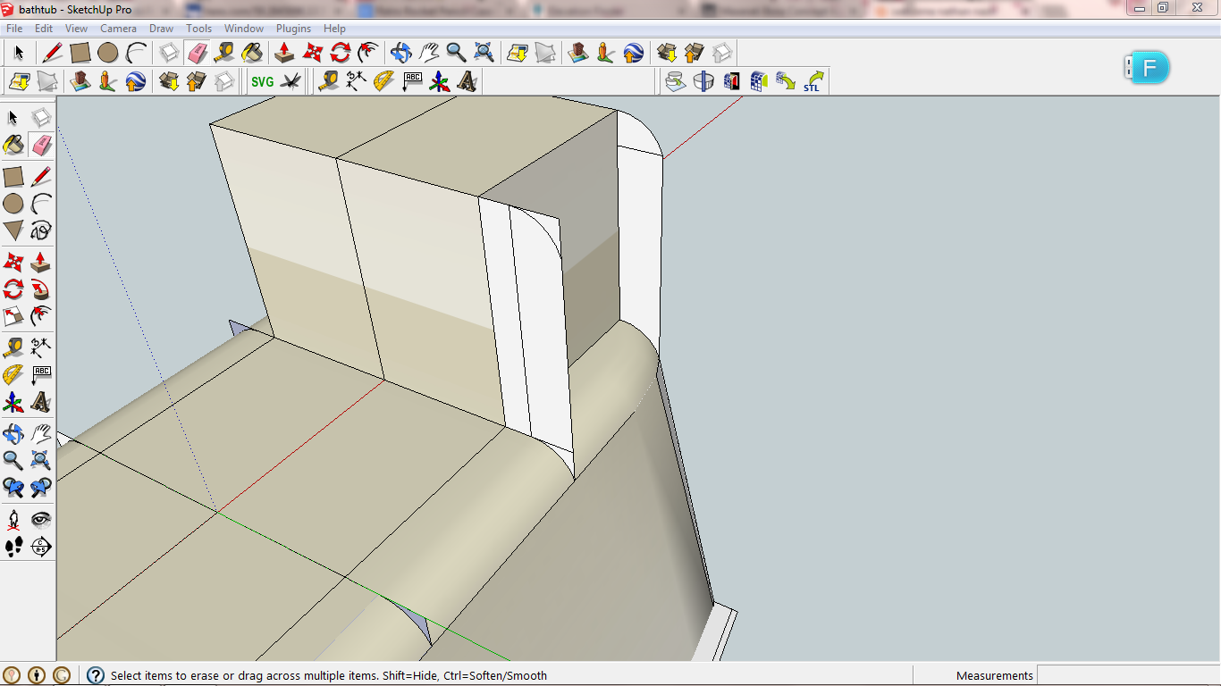Screen dimensions: 1221x686
Task: Pick the Protractor in left toolbar
Action: [x=13, y=374]
